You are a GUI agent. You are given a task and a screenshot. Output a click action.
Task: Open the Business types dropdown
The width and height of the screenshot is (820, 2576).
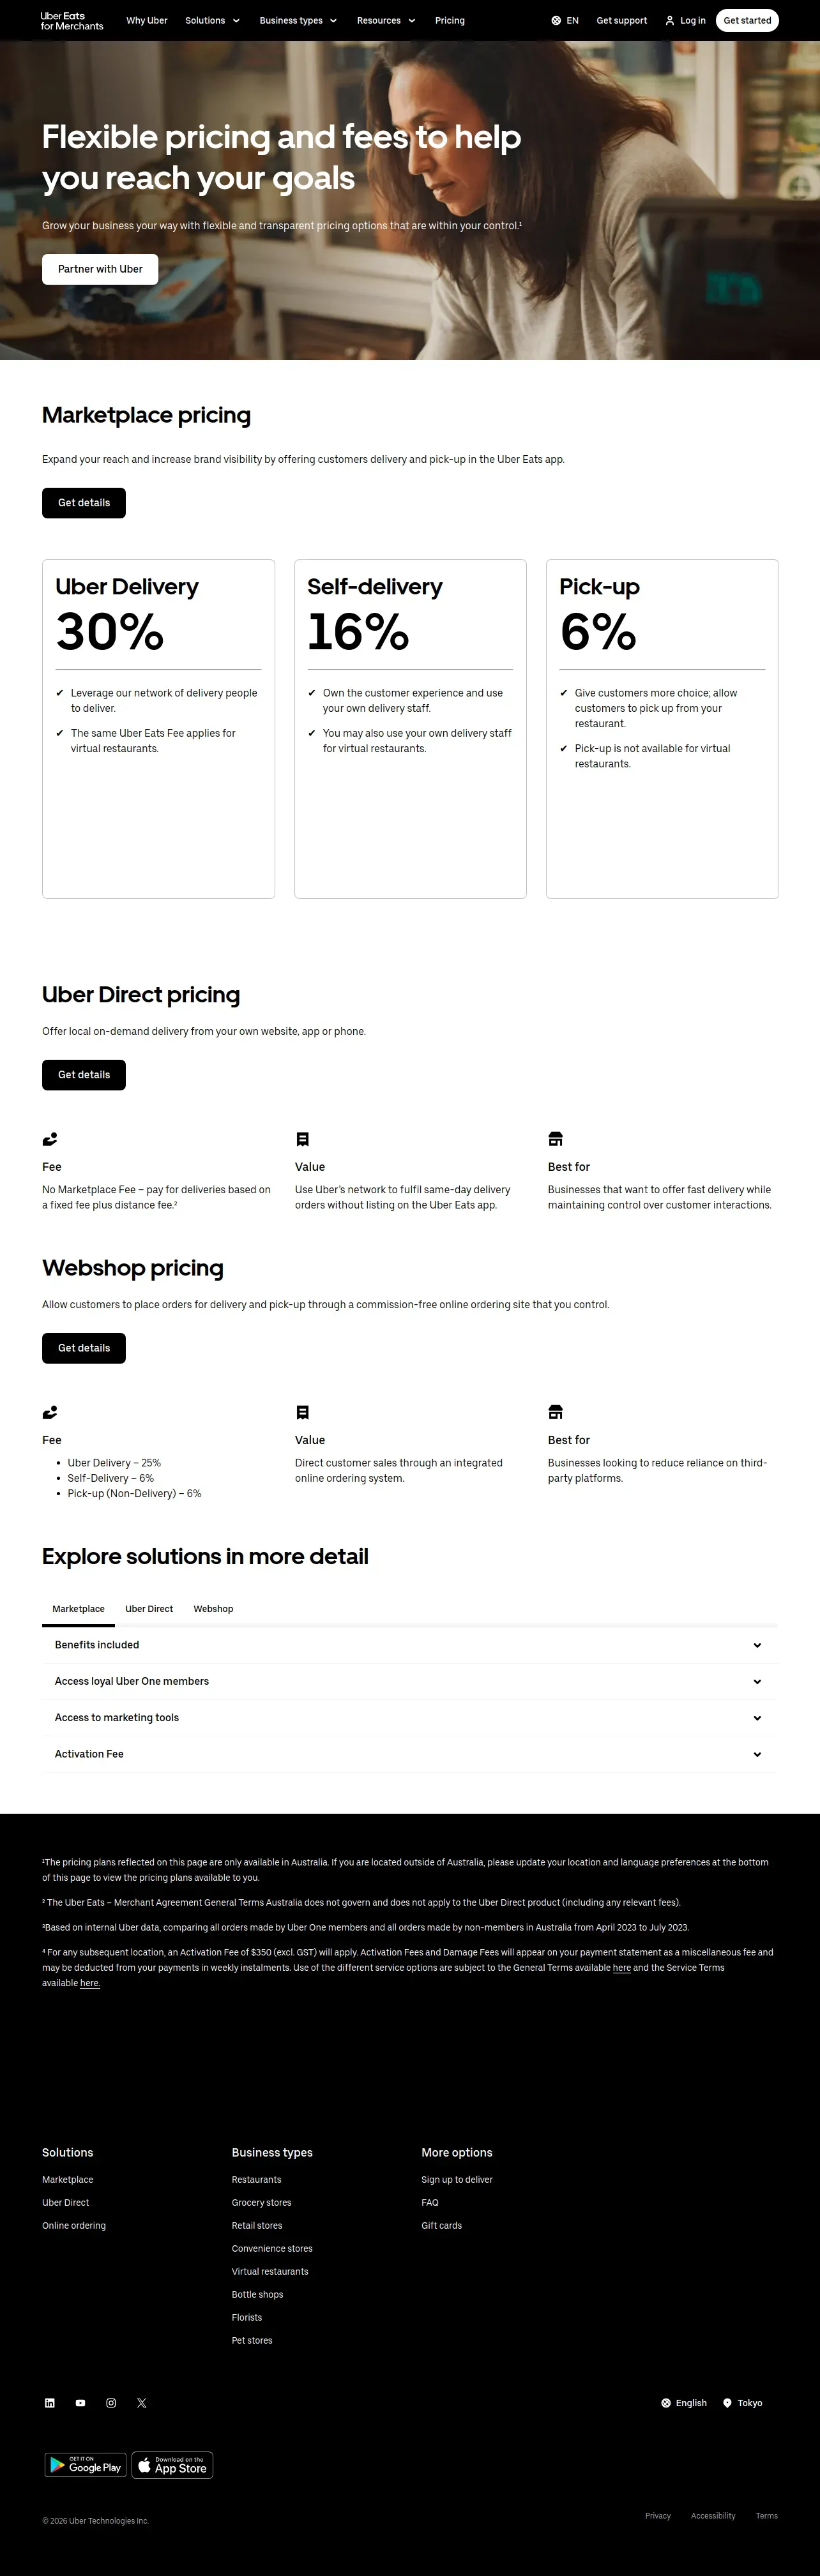click(x=298, y=20)
